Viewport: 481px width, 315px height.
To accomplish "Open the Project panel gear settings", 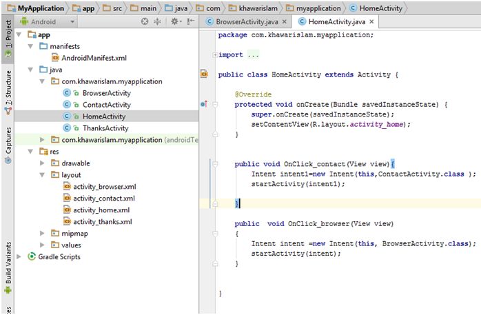I will click(174, 21).
